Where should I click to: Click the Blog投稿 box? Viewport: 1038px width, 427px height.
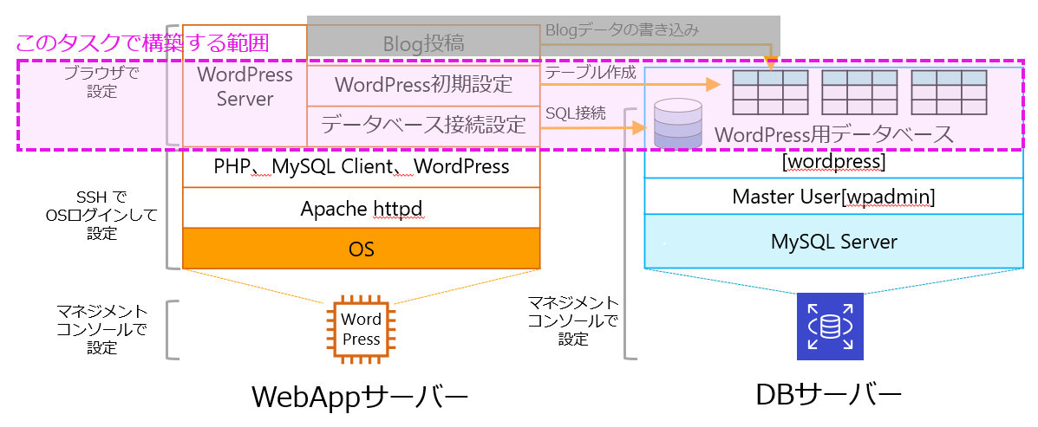[423, 44]
